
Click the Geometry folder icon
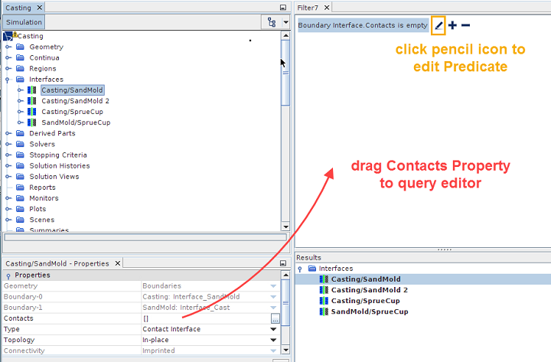[x=21, y=47]
